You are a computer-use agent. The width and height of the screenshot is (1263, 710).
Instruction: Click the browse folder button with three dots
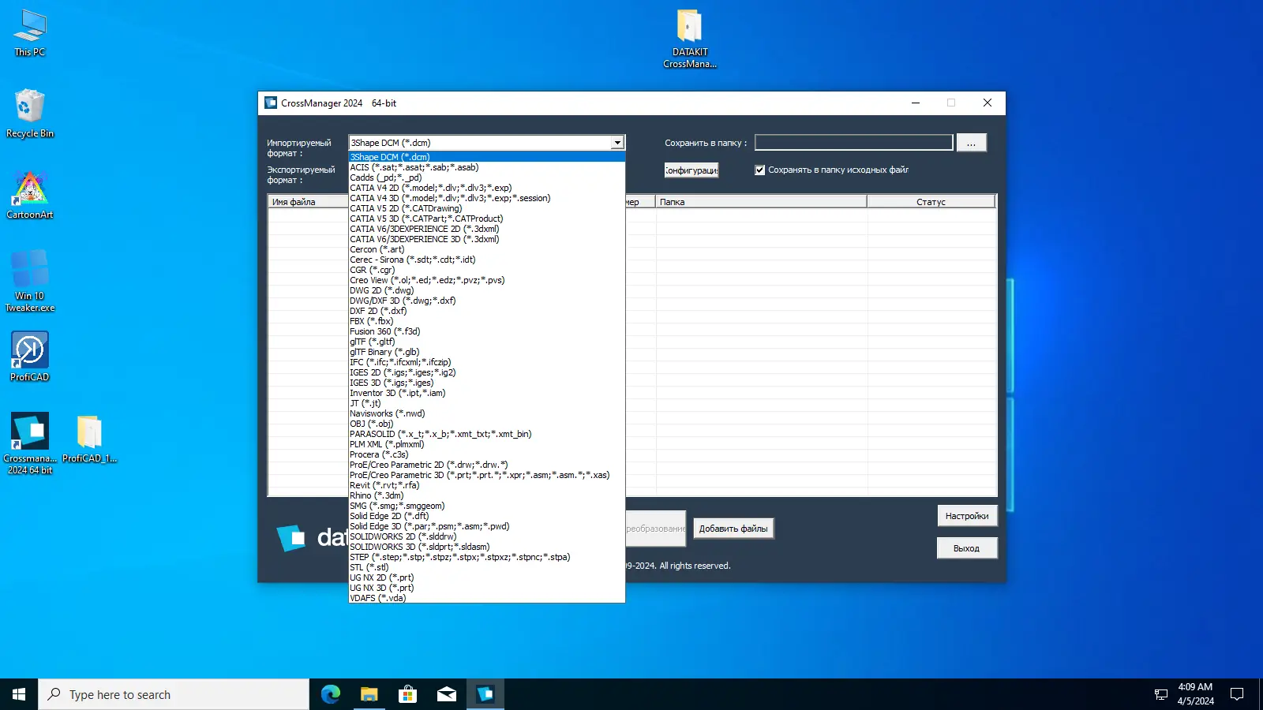(x=971, y=143)
